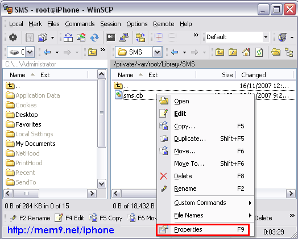Viewport: 298px width, 239px height.
Task: Click remote root directory icon
Action: coord(233,52)
